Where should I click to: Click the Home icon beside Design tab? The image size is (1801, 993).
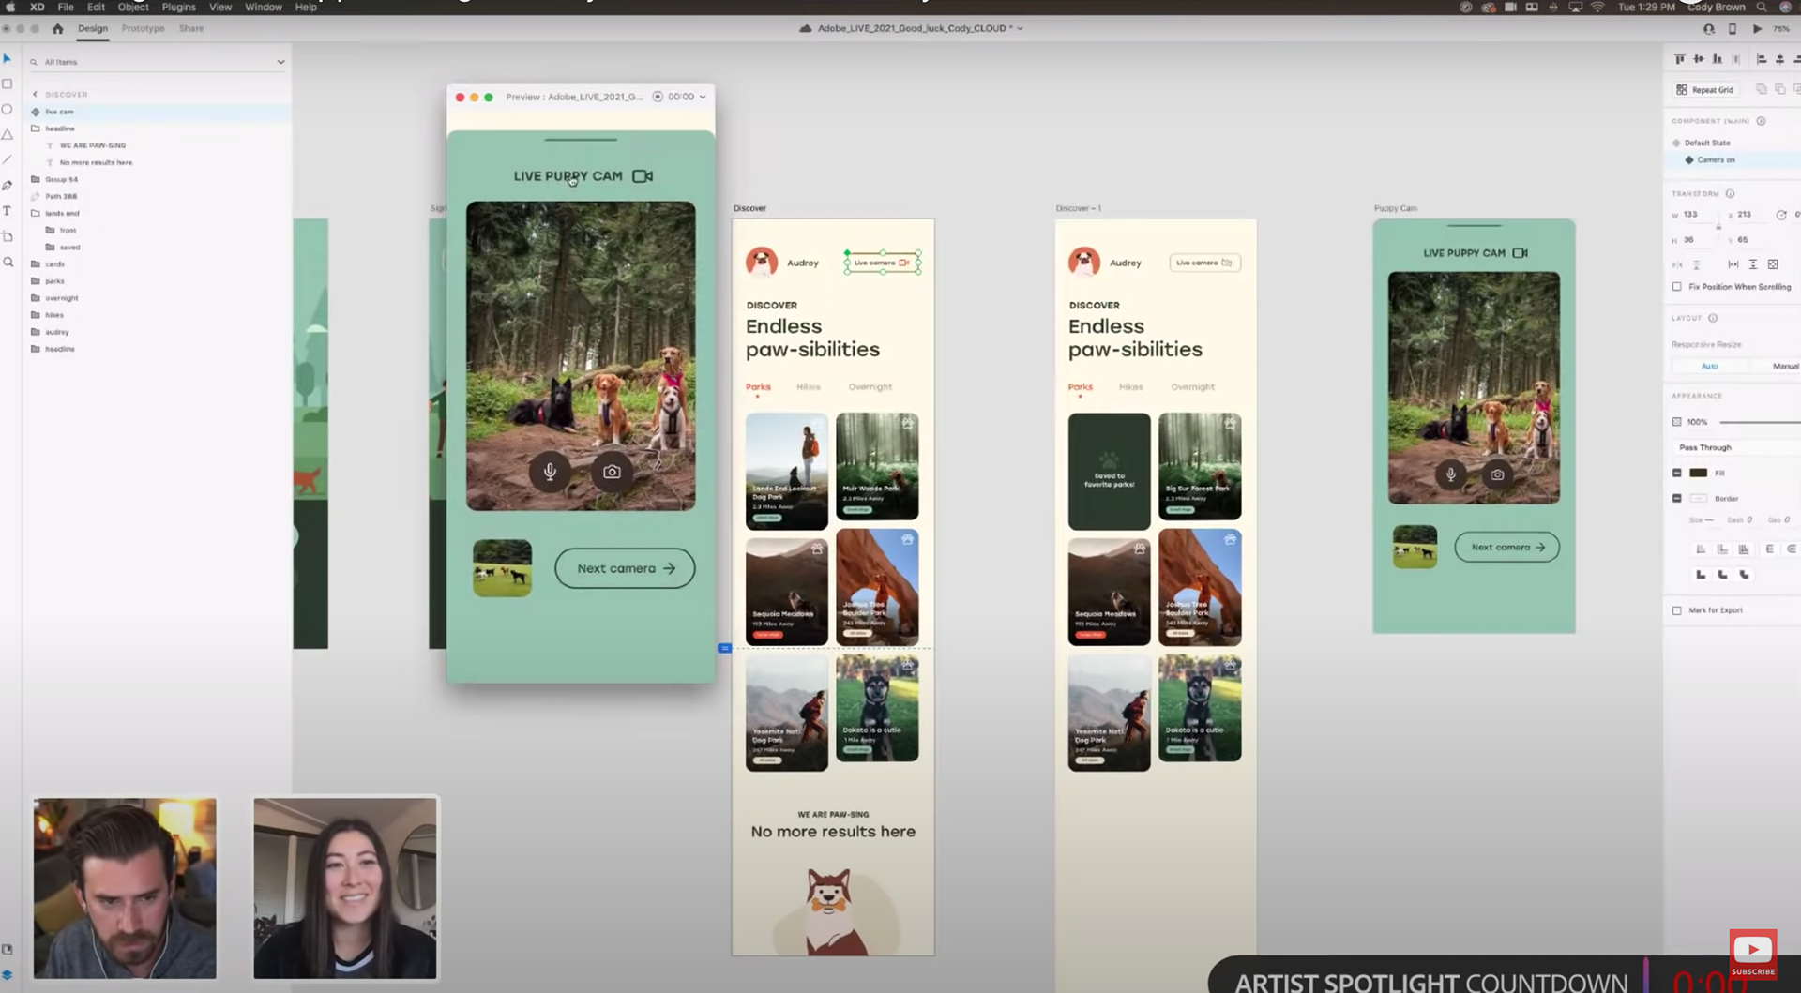click(x=58, y=28)
